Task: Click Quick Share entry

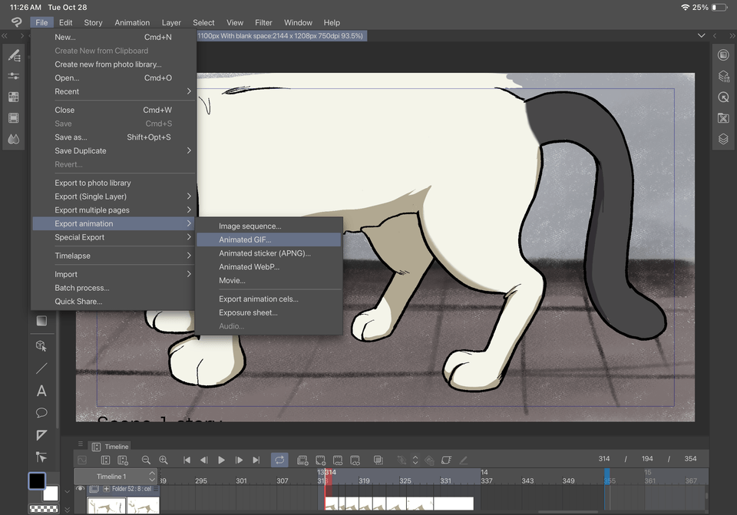Action: tap(114, 301)
